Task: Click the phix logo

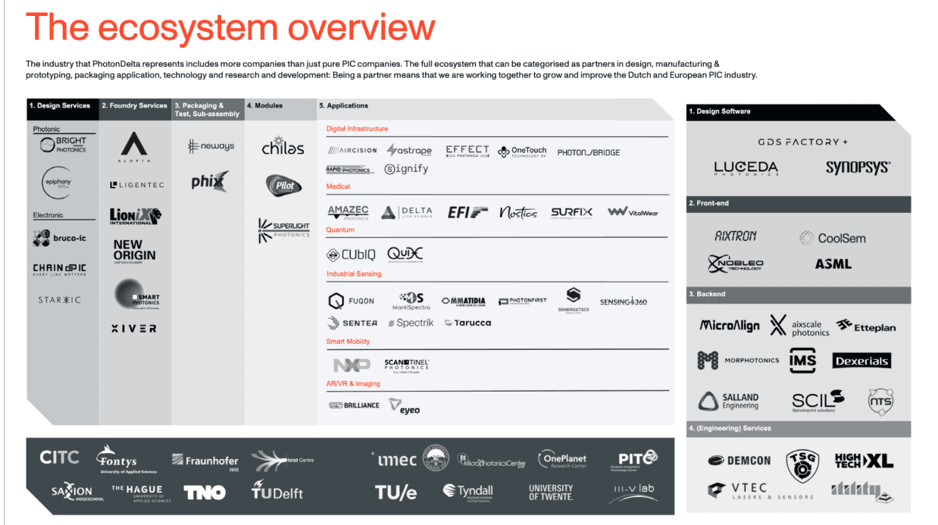Action: click(x=209, y=182)
